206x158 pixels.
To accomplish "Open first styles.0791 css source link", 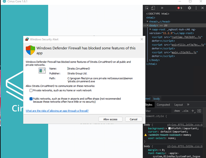I will click(x=185, y=125).
